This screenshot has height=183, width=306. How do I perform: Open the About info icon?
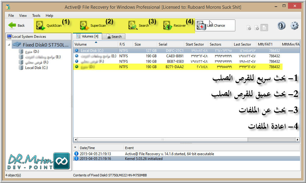281,26
